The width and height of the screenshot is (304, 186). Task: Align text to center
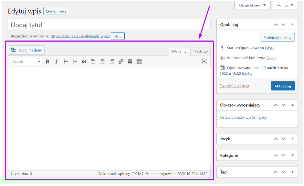click(x=103, y=61)
